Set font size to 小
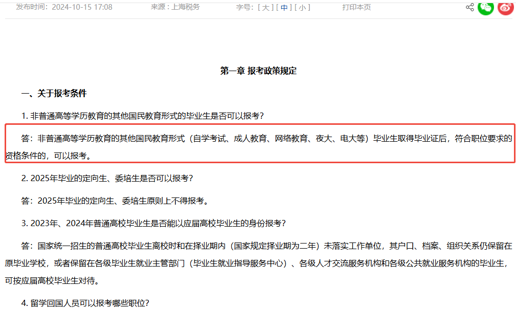The width and height of the screenshot is (516, 309). click(302, 7)
